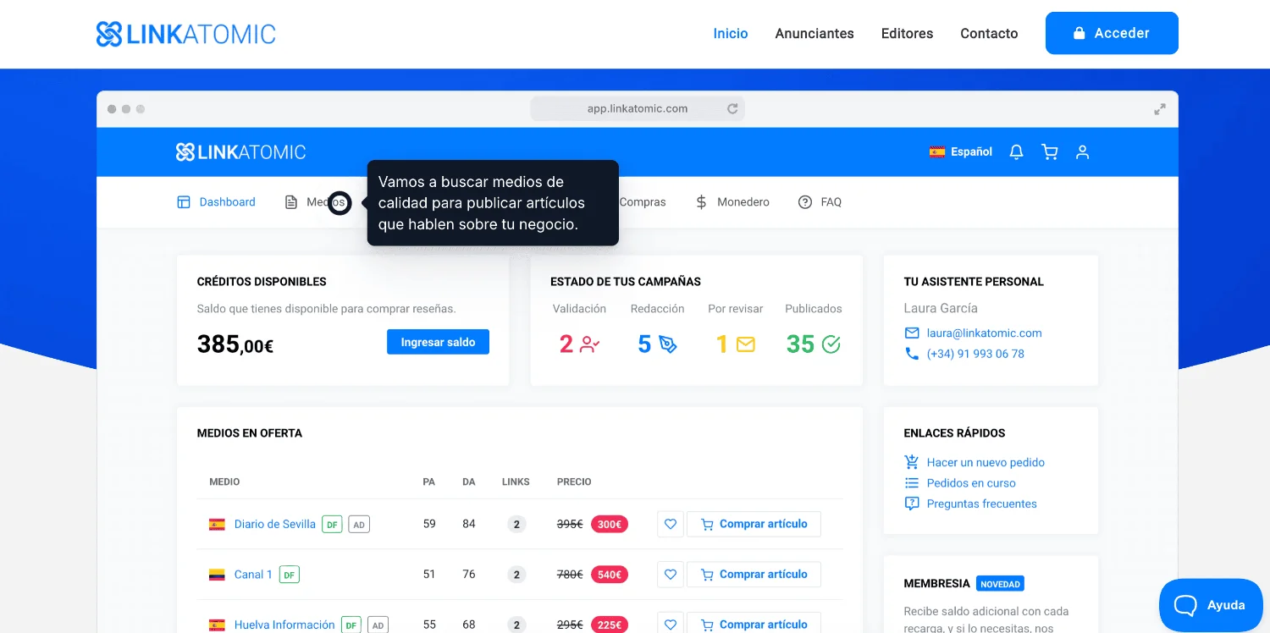Click the Dashboard layout icon
Viewport: 1270px width, 633px height.
[184, 202]
